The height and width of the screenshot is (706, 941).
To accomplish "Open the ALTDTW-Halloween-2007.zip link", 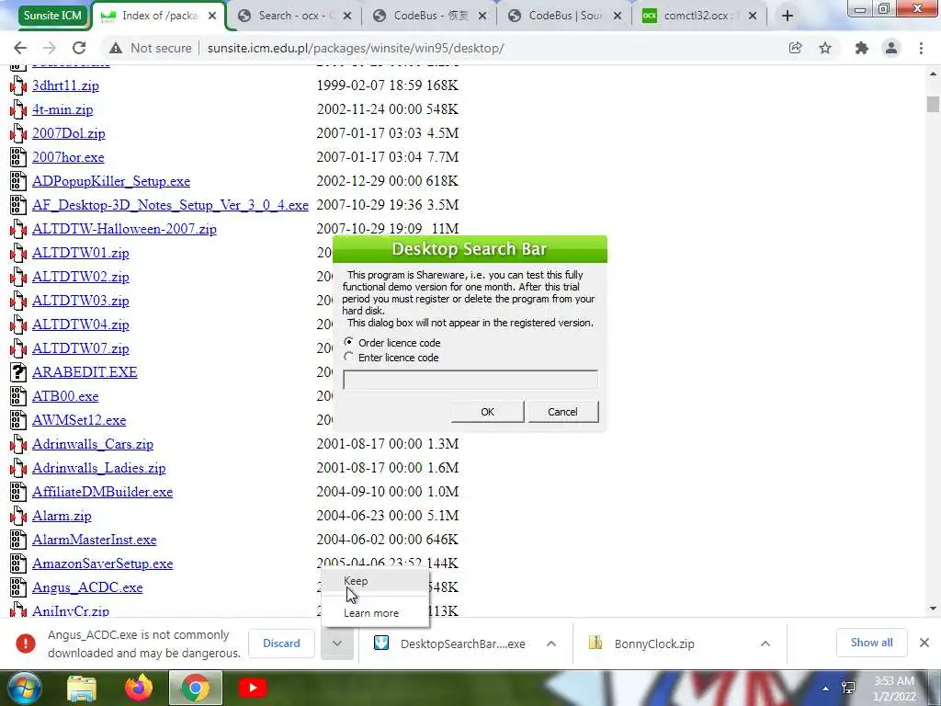I will pyautogui.click(x=124, y=229).
